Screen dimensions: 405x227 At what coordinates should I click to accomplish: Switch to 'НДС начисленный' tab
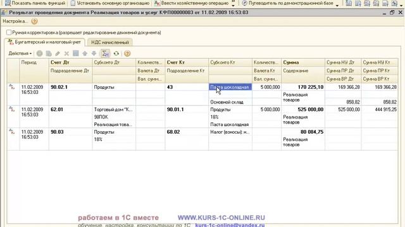pyautogui.click(x=109, y=42)
